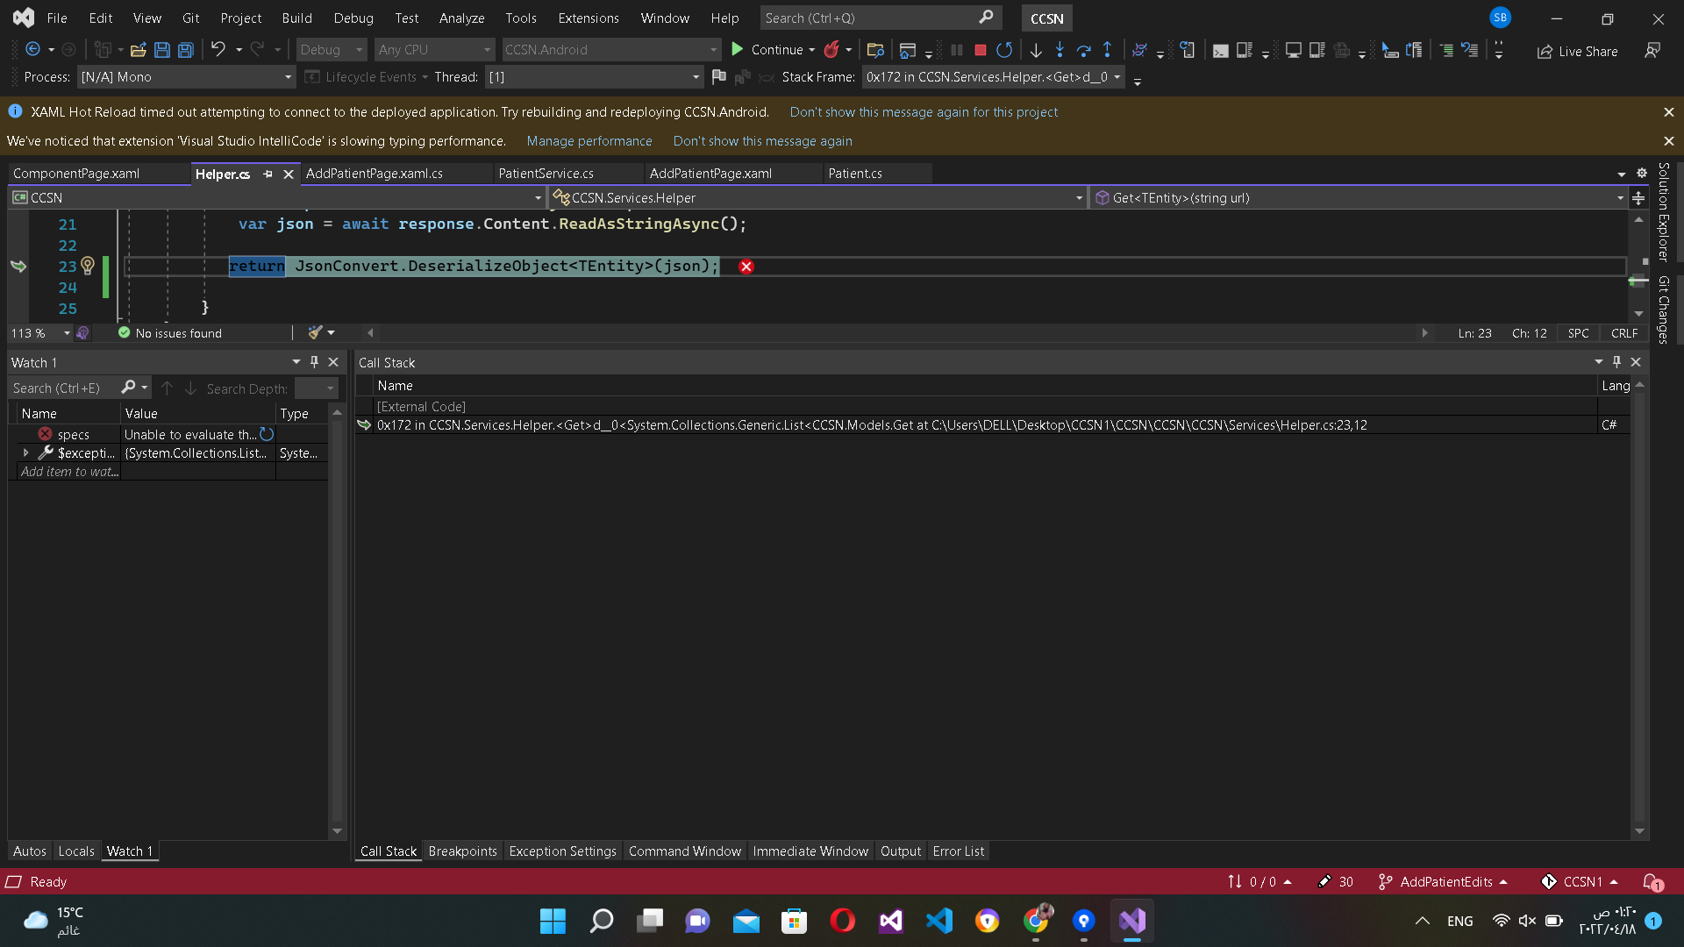The image size is (1684, 947).
Task: Click green Continue play icon
Action: click(x=738, y=50)
